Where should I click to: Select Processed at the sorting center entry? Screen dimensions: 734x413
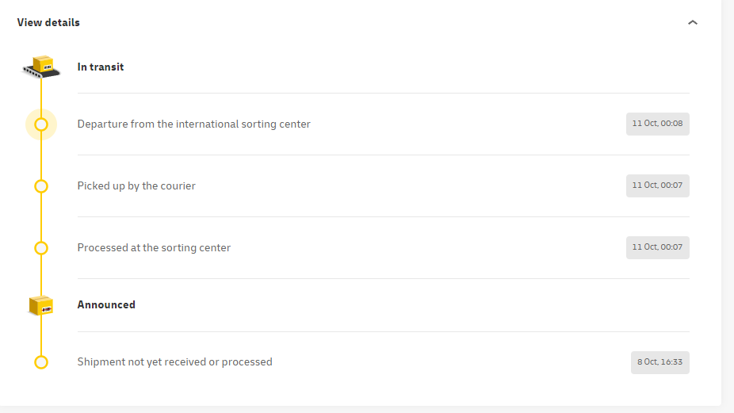point(154,248)
